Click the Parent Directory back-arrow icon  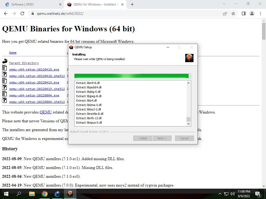point(5,61)
